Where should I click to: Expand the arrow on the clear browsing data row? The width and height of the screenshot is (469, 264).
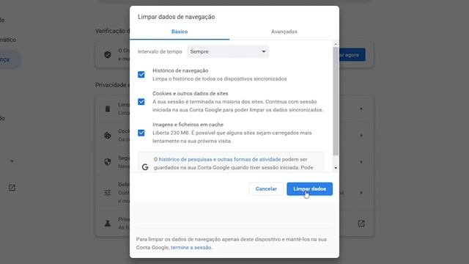click(x=361, y=109)
